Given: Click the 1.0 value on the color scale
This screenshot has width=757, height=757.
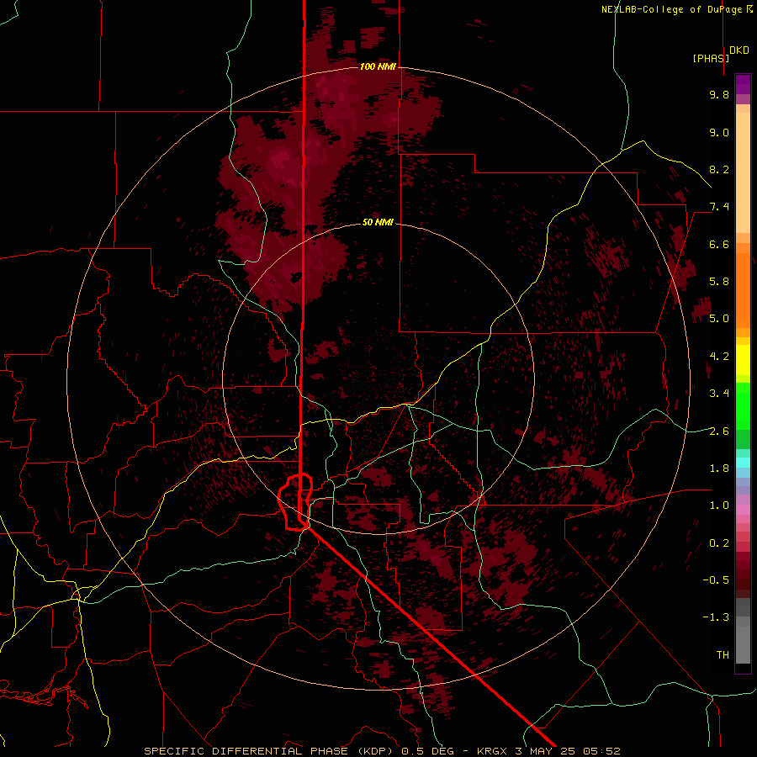Looking at the screenshot, I should click(x=719, y=506).
